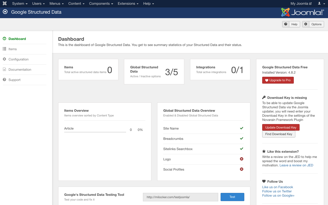
Task: Click the Google's Structured Data Testing Tool heading
Action: pos(94,195)
